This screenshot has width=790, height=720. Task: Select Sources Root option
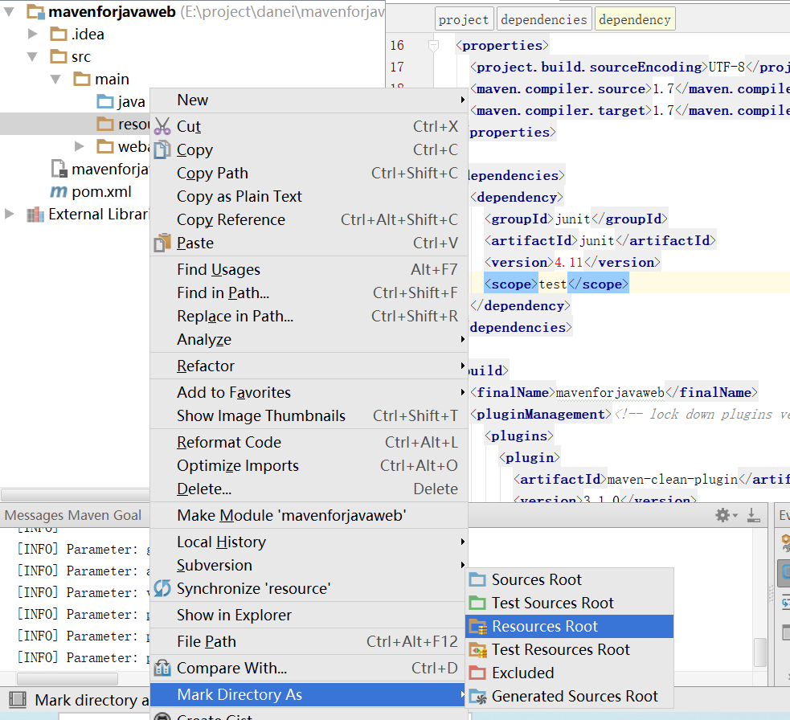(569, 579)
